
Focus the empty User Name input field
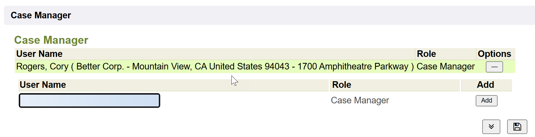(89, 100)
